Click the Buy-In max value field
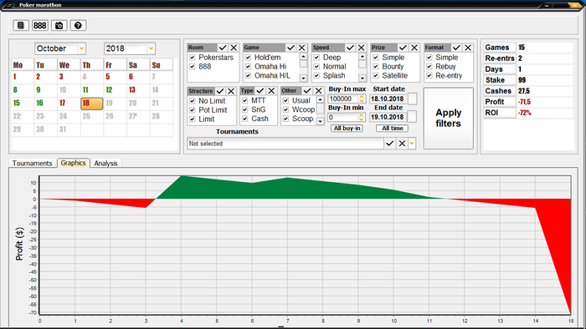586x329 pixels. [343, 99]
